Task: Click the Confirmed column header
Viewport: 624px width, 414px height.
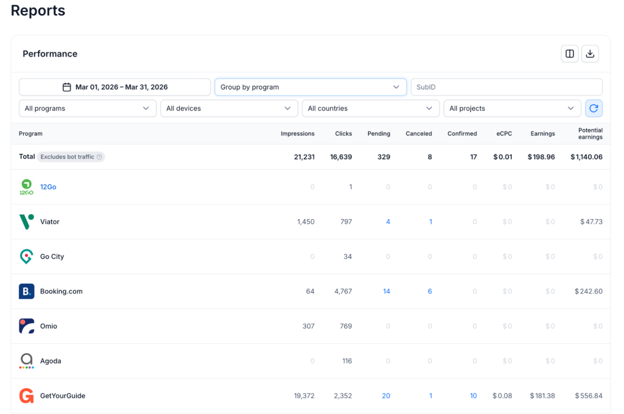Action: point(462,133)
